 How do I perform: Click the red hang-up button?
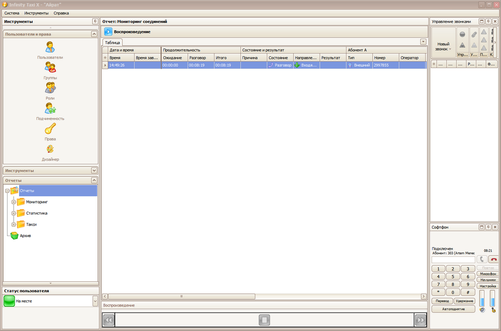[x=493, y=260]
